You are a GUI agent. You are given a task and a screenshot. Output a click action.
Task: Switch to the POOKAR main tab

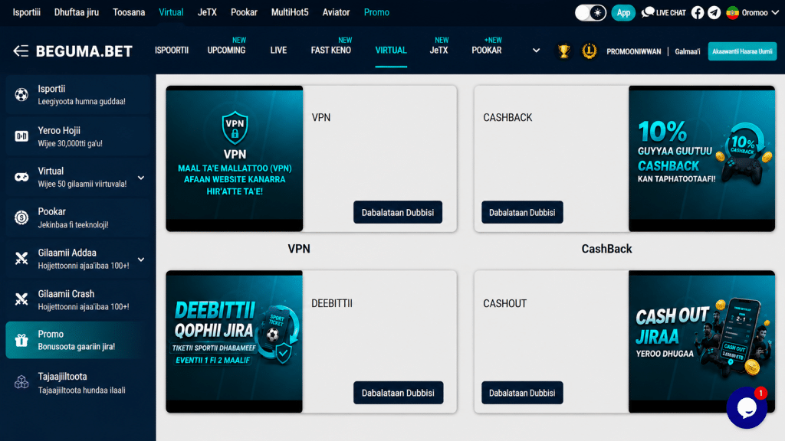[x=487, y=50]
